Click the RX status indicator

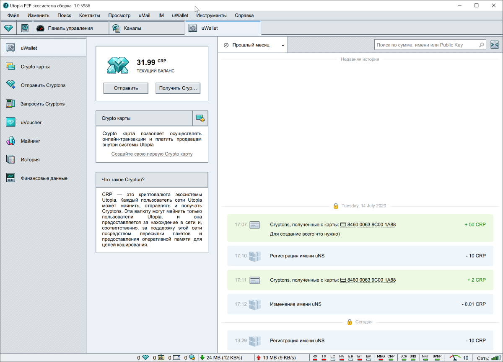(315, 358)
